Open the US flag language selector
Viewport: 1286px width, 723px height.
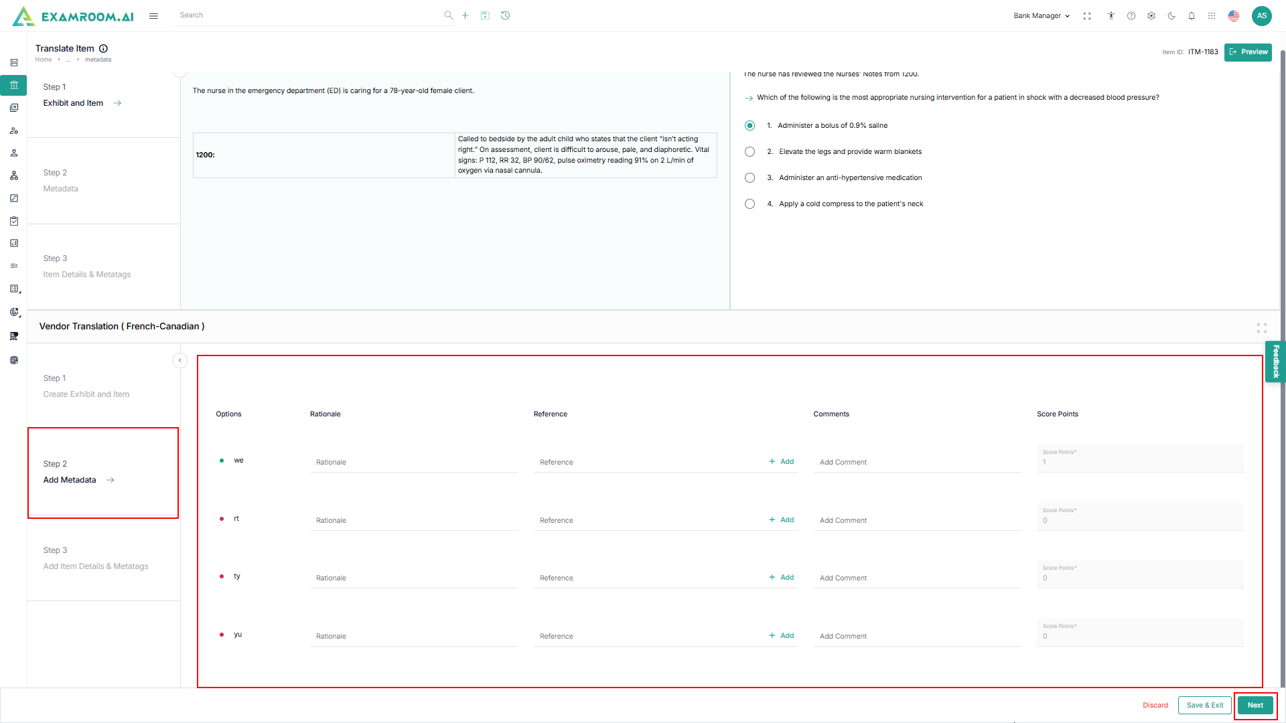[x=1233, y=16]
